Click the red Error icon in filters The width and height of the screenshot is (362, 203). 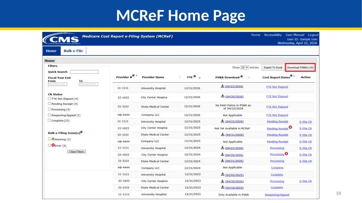[53, 145]
